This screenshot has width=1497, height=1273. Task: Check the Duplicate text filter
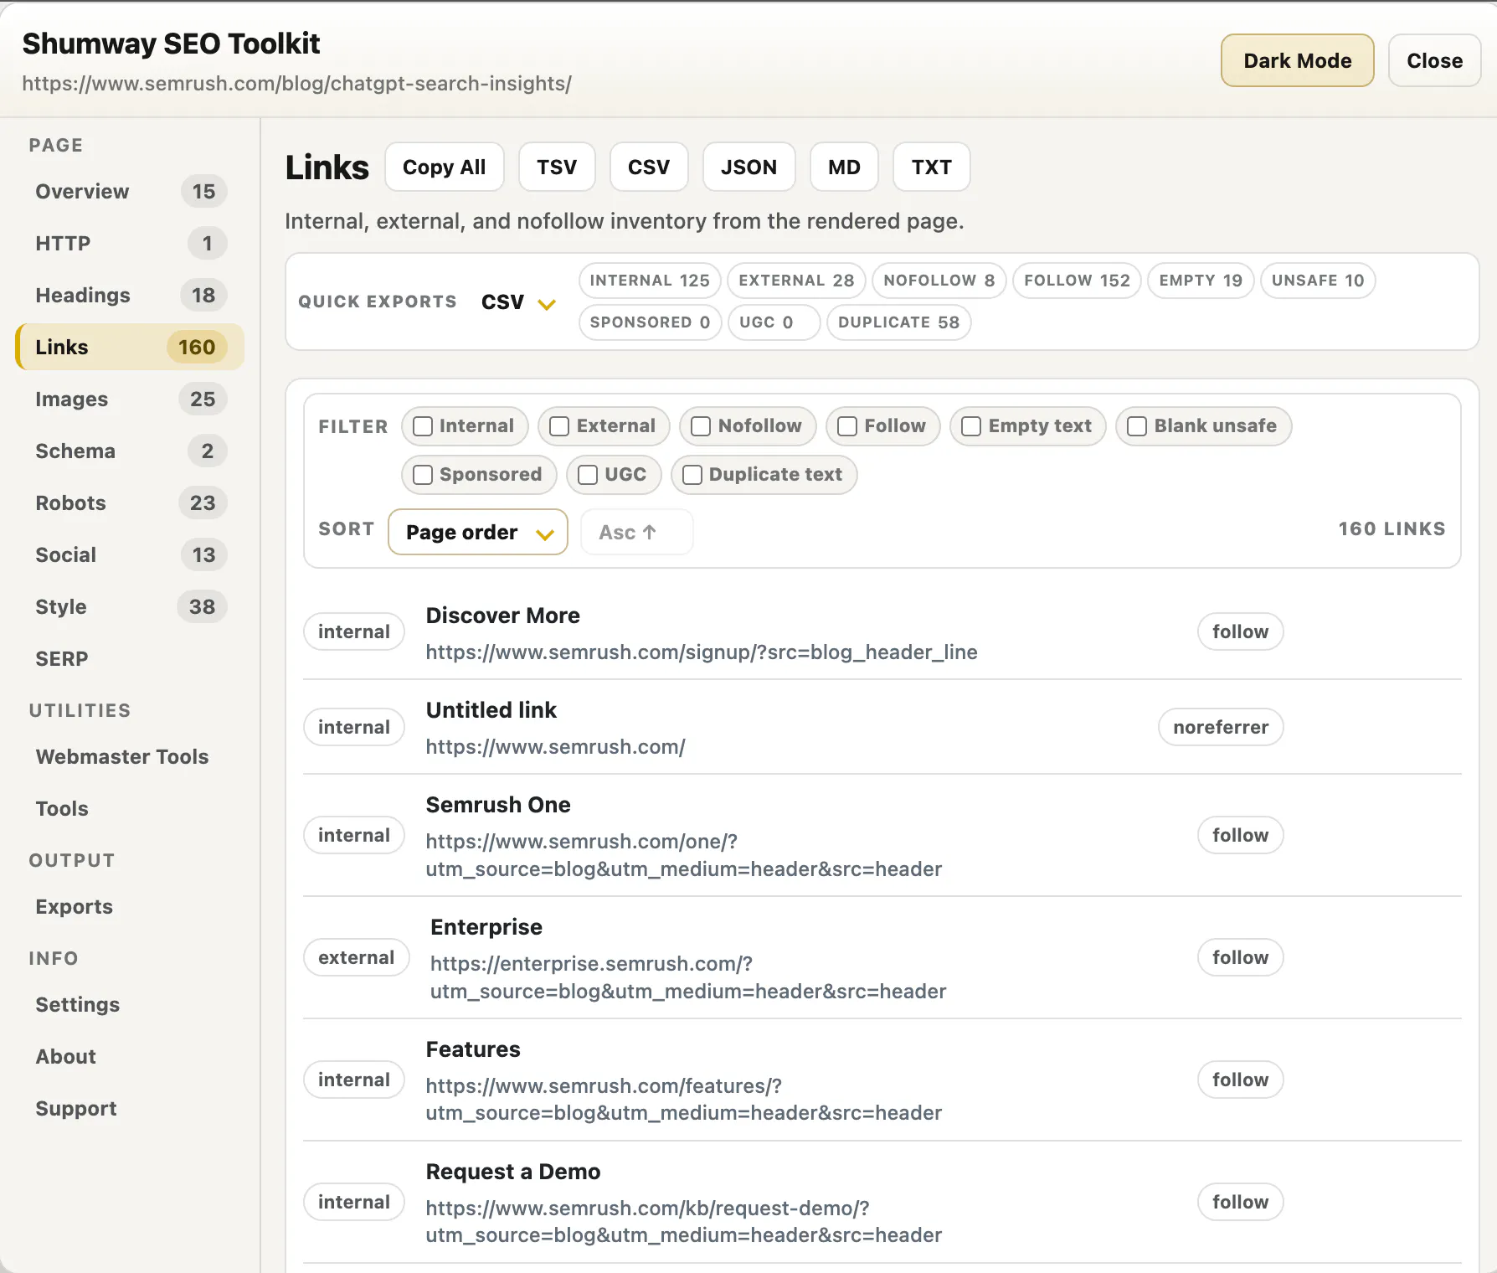click(692, 475)
